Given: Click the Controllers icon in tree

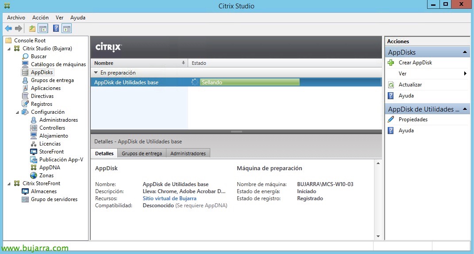Looking at the screenshot, I should (x=34, y=128).
